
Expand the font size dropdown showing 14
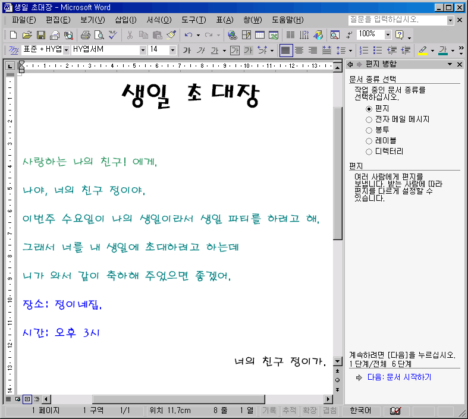(172, 51)
